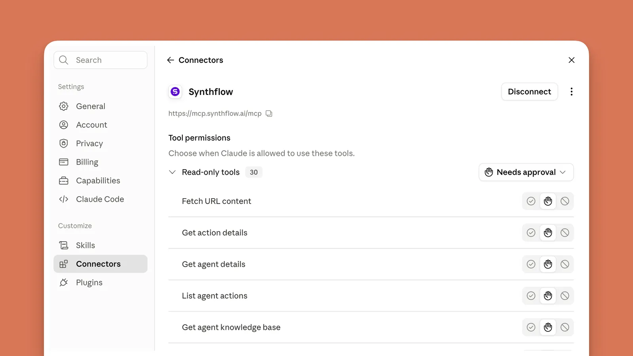Screen dimensions: 633x356
Task: Collapse the Read-only tools section
Action: [x=172, y=172]
